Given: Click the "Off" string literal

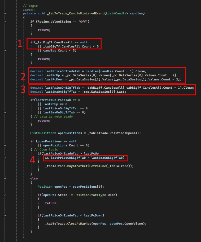Looking at the screenshot, I should pos(83,21).
